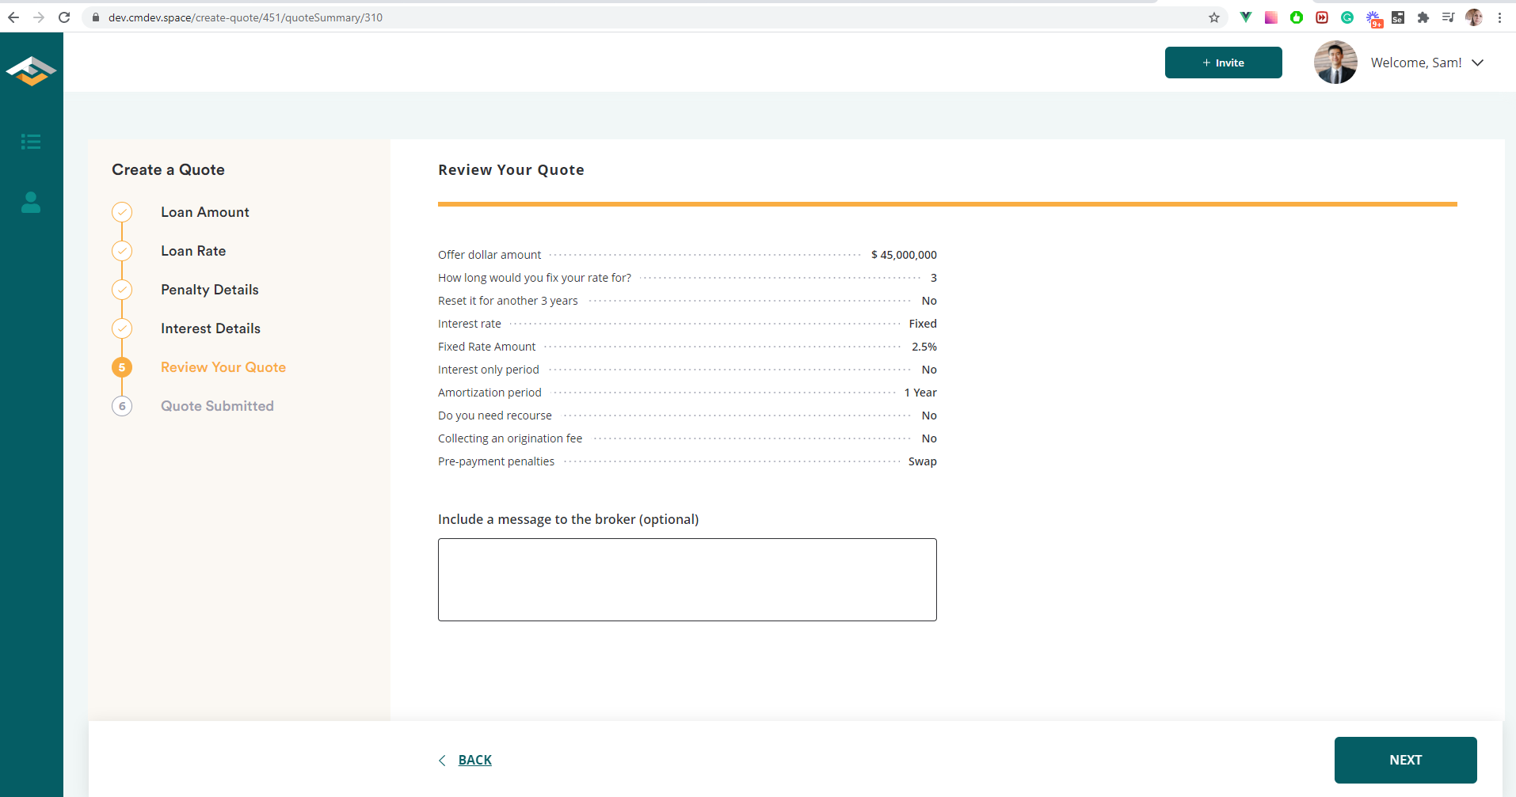Viewport: 1516px width, 797px height.
Task: Open the browser extensions puzzle icon
Action: 1423,17
